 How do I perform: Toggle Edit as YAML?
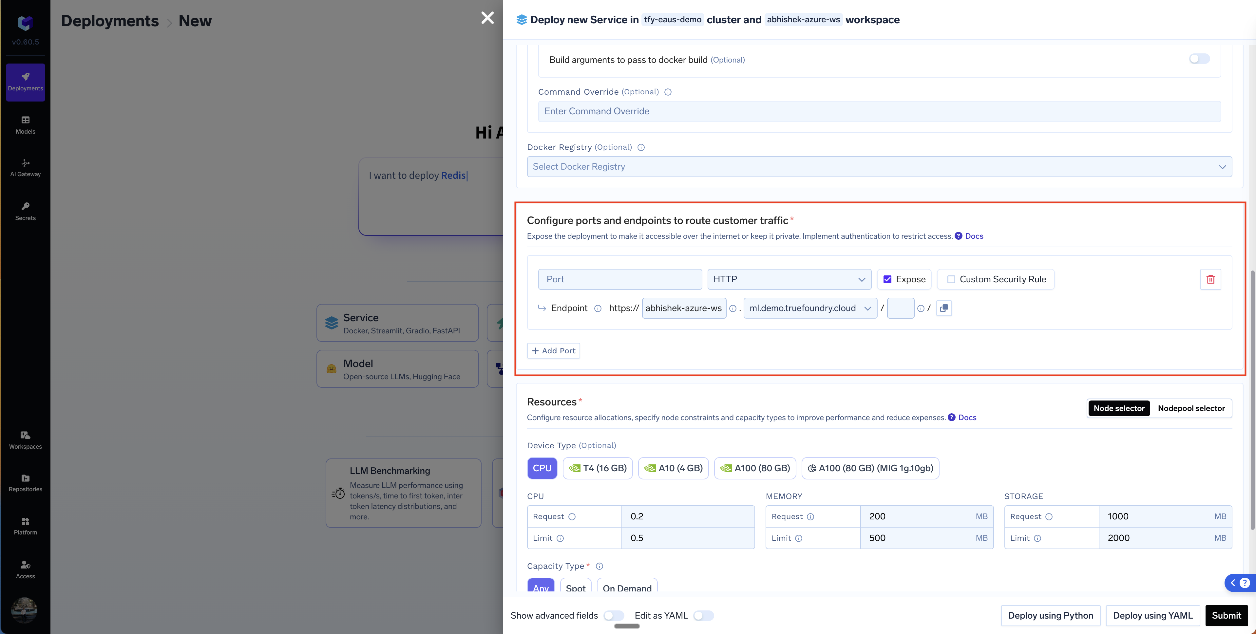(x=704, y=615)
